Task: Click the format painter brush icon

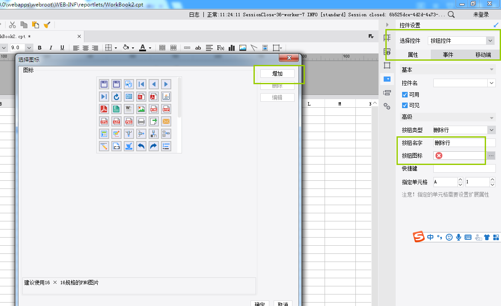Action: tap(47, 25)
